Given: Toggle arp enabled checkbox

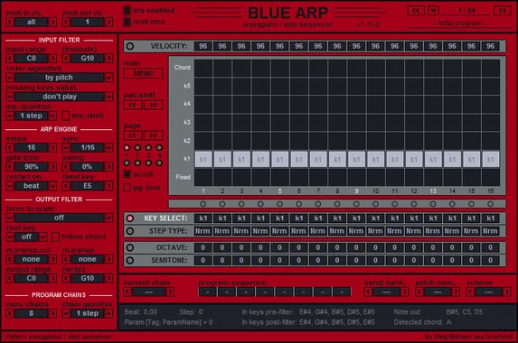Looking at the screenshot, I should click(127, 11).
